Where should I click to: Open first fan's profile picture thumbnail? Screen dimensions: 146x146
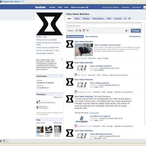[40, 129]
